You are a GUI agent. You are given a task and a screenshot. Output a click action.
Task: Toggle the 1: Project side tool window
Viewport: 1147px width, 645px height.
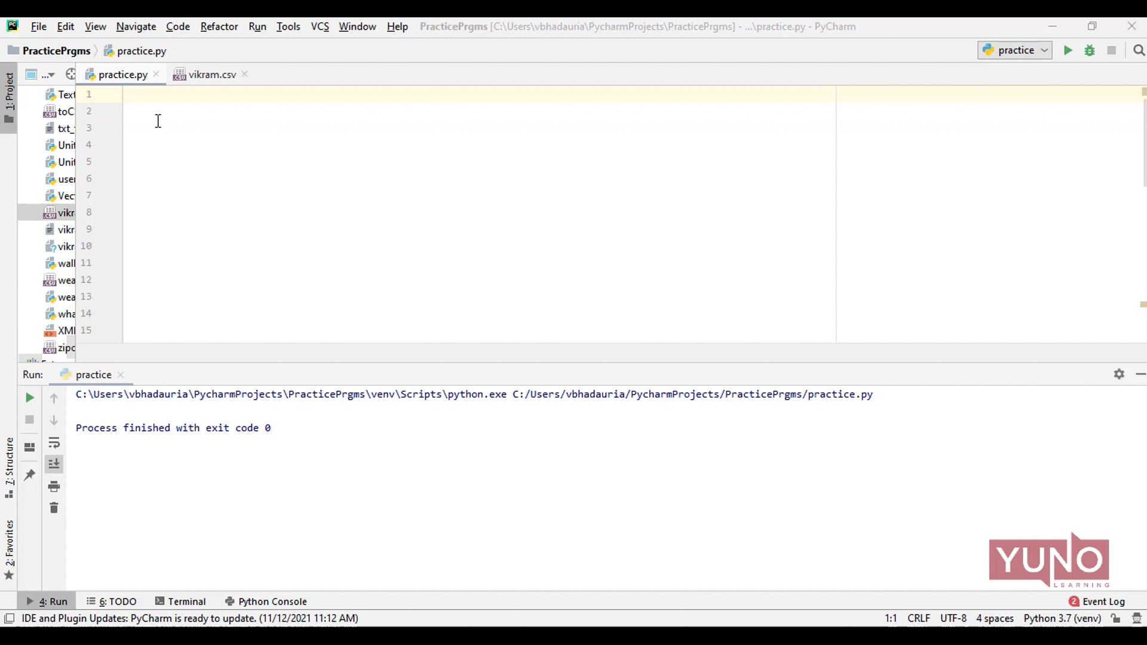coord(9,97)
